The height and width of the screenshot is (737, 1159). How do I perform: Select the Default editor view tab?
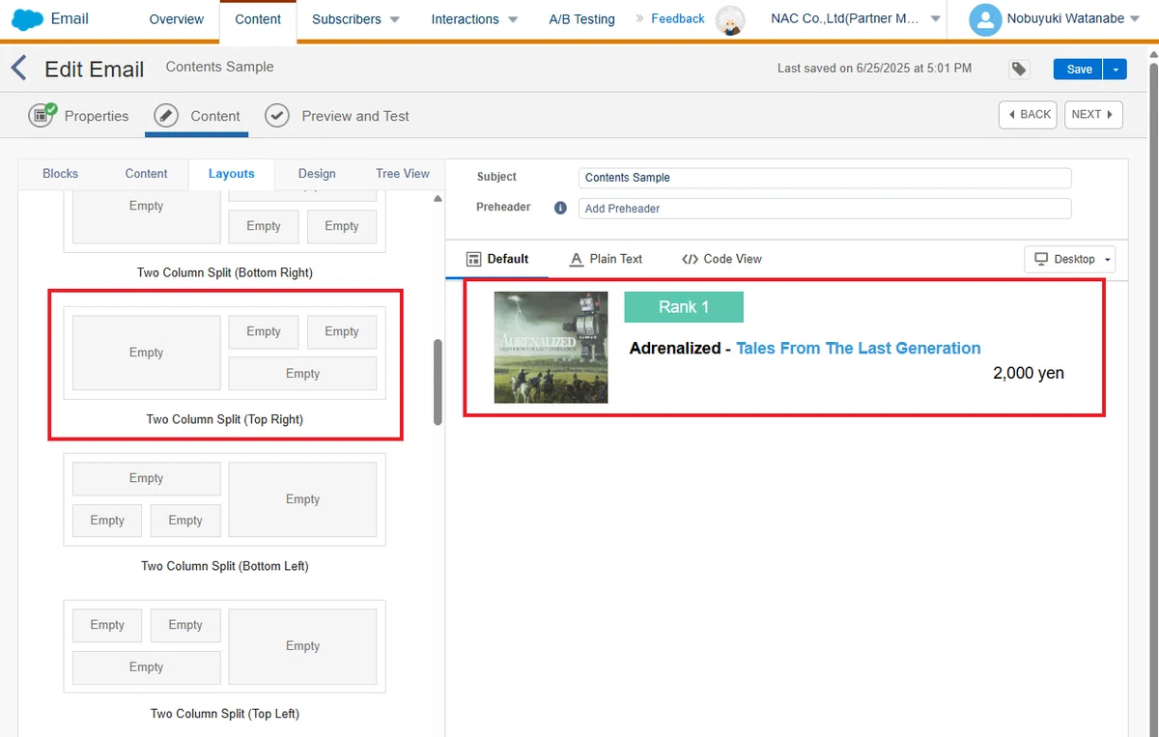pos(497,259)
